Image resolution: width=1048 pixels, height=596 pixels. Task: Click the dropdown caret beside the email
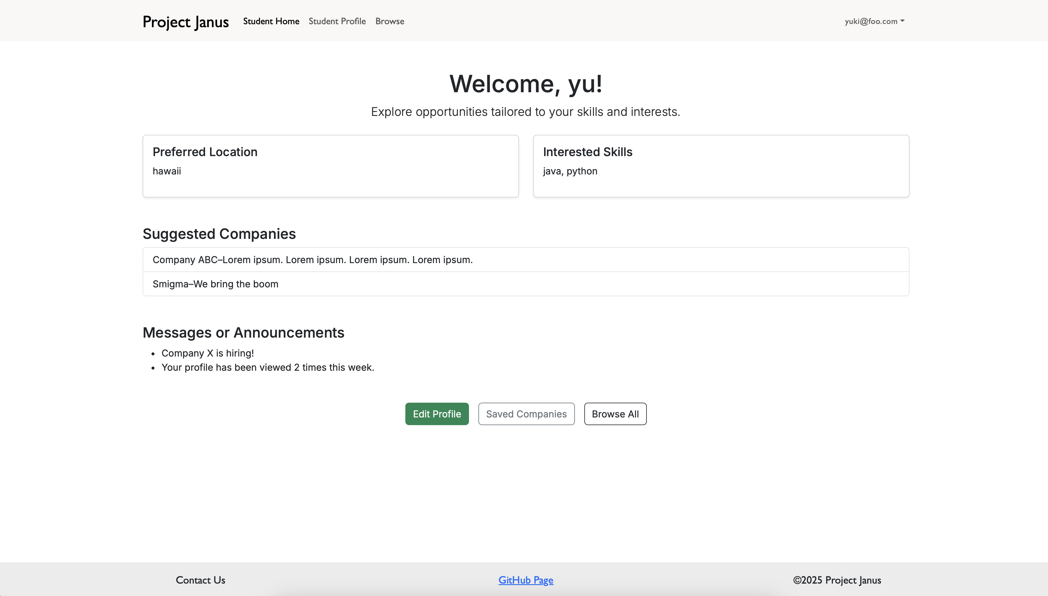902,20
